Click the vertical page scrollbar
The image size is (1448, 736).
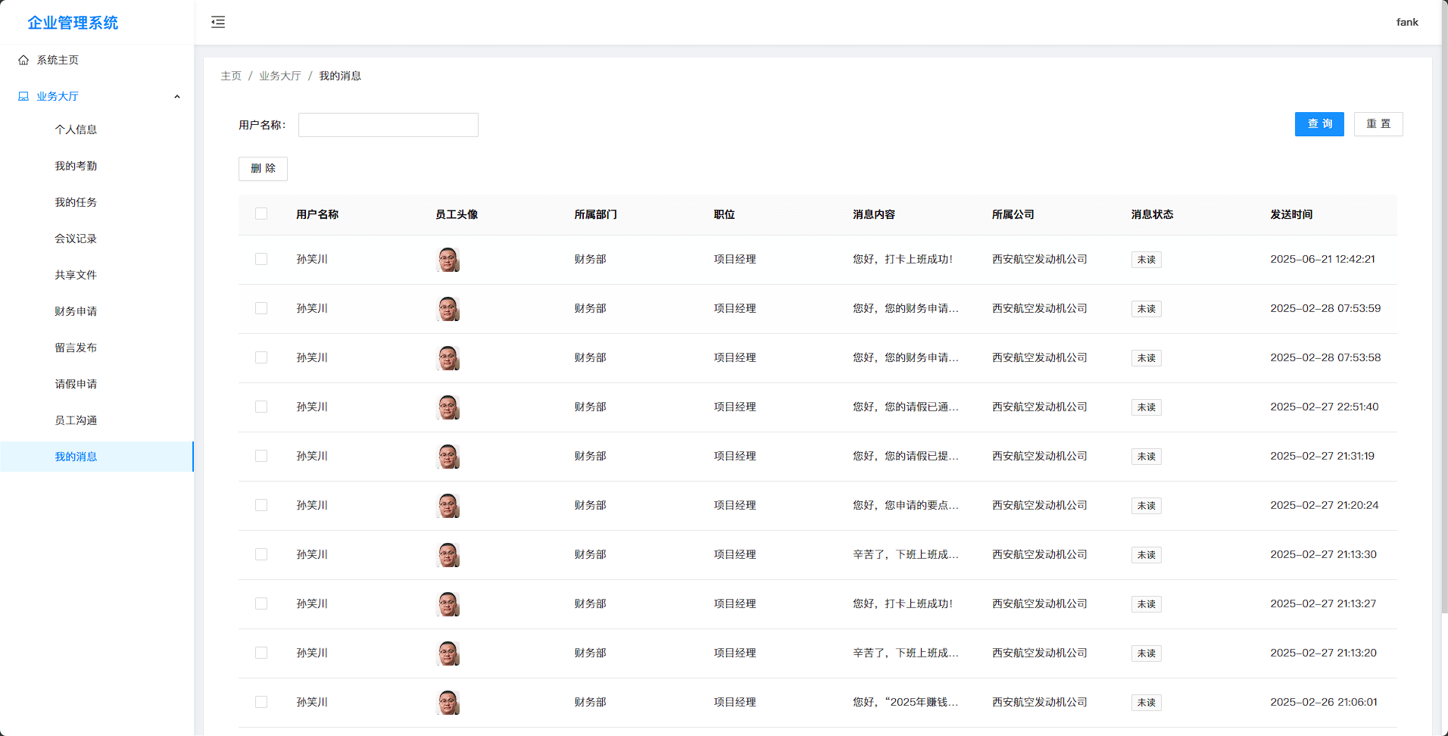click(1443, 303)
